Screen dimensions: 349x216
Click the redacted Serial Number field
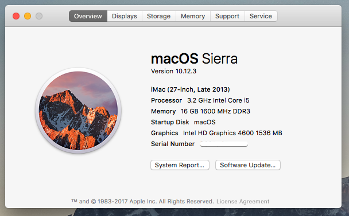[x=224, y=144]
